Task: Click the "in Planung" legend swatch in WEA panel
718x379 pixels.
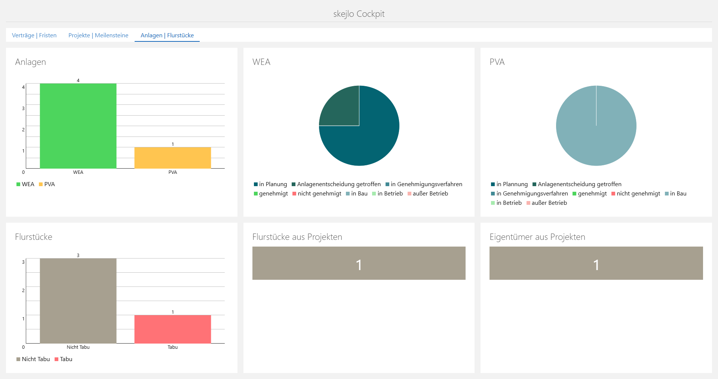Action: tap(256, 184)
